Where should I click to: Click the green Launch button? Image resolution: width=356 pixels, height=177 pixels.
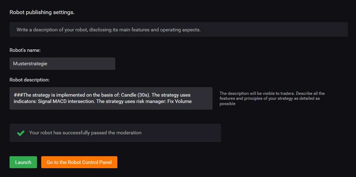pyautogui.click(x=23, y=162)
